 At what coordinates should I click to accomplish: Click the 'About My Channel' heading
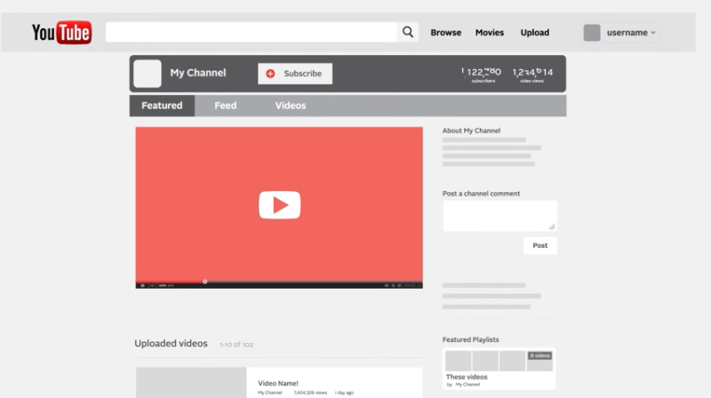click(472, 131)
